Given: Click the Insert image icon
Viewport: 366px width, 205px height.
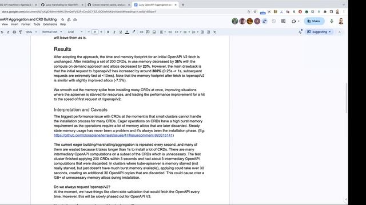Looking at the screenshot, I should pos(154,32).
